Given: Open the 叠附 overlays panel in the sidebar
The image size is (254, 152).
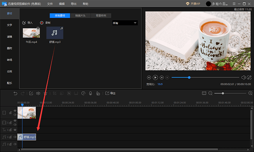Looking at the screenshot, I should [9, 48].
